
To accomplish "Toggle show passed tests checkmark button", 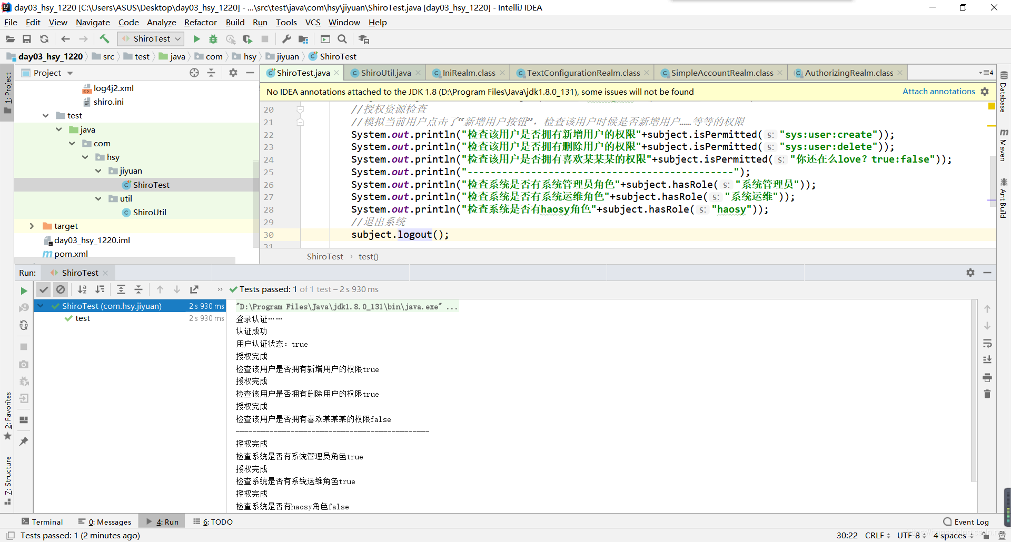I will click(x=44, y=289).
